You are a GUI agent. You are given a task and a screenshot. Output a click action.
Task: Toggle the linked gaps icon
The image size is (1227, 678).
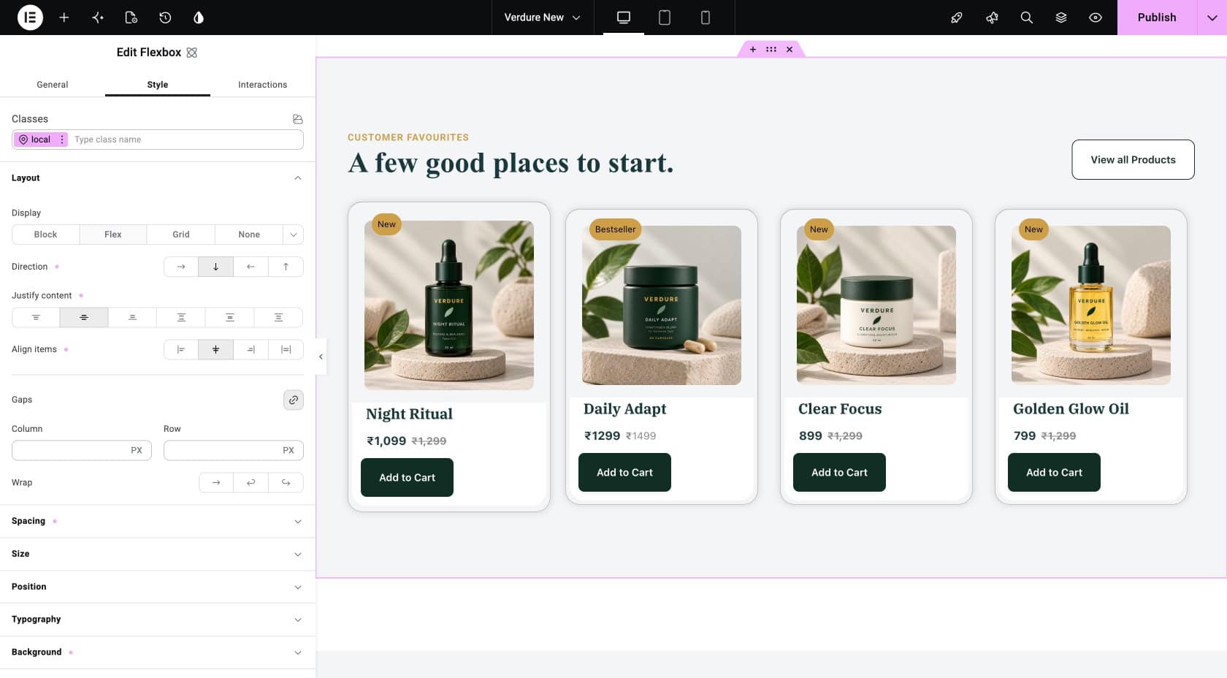point(294,400)
